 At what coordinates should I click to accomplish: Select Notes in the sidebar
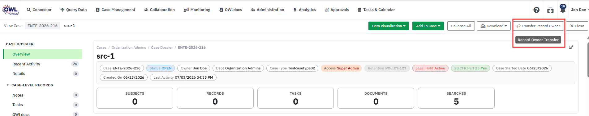[x=42, y=95]
